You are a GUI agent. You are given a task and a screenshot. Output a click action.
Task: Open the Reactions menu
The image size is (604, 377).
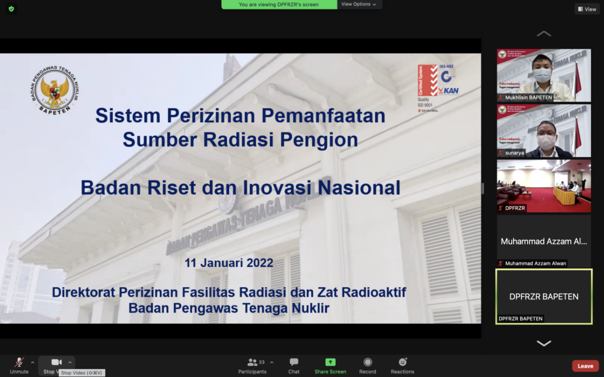[x=403, y=366]
